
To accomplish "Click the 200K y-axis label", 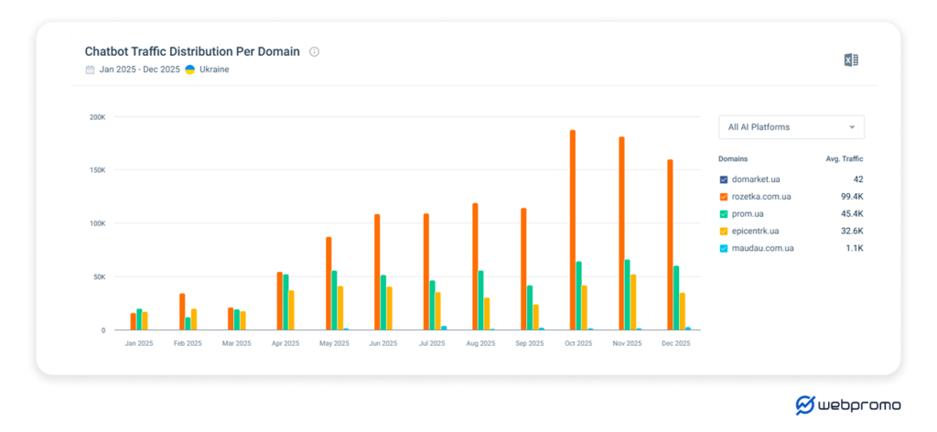I will 97,117.
